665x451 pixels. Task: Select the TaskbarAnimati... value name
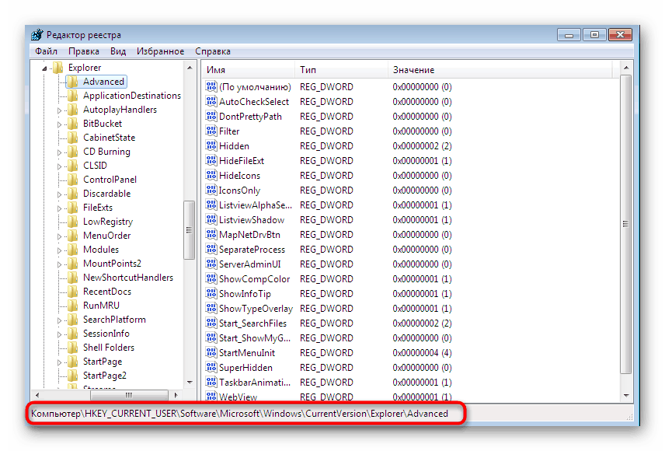[255, 383]
